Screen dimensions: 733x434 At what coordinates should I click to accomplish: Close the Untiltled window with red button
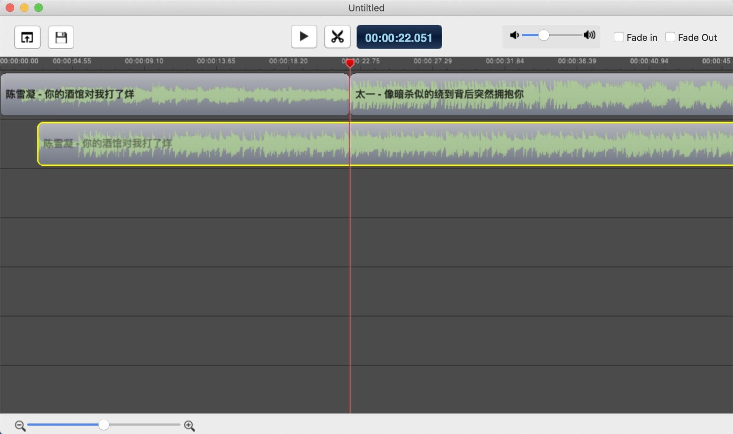[x=10, y=7]
